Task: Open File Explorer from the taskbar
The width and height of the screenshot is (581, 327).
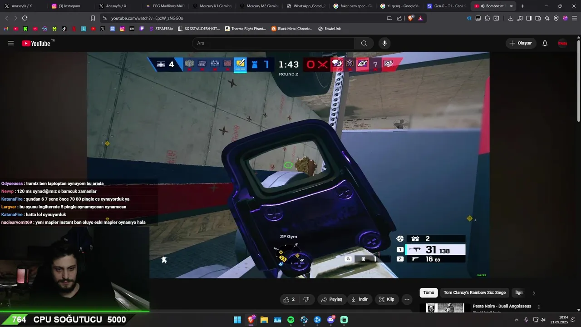Action: point(264,320)
